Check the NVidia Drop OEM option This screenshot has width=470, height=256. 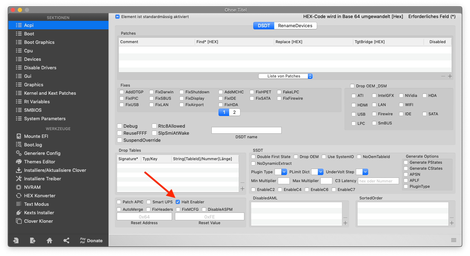[x=401, y=95]
